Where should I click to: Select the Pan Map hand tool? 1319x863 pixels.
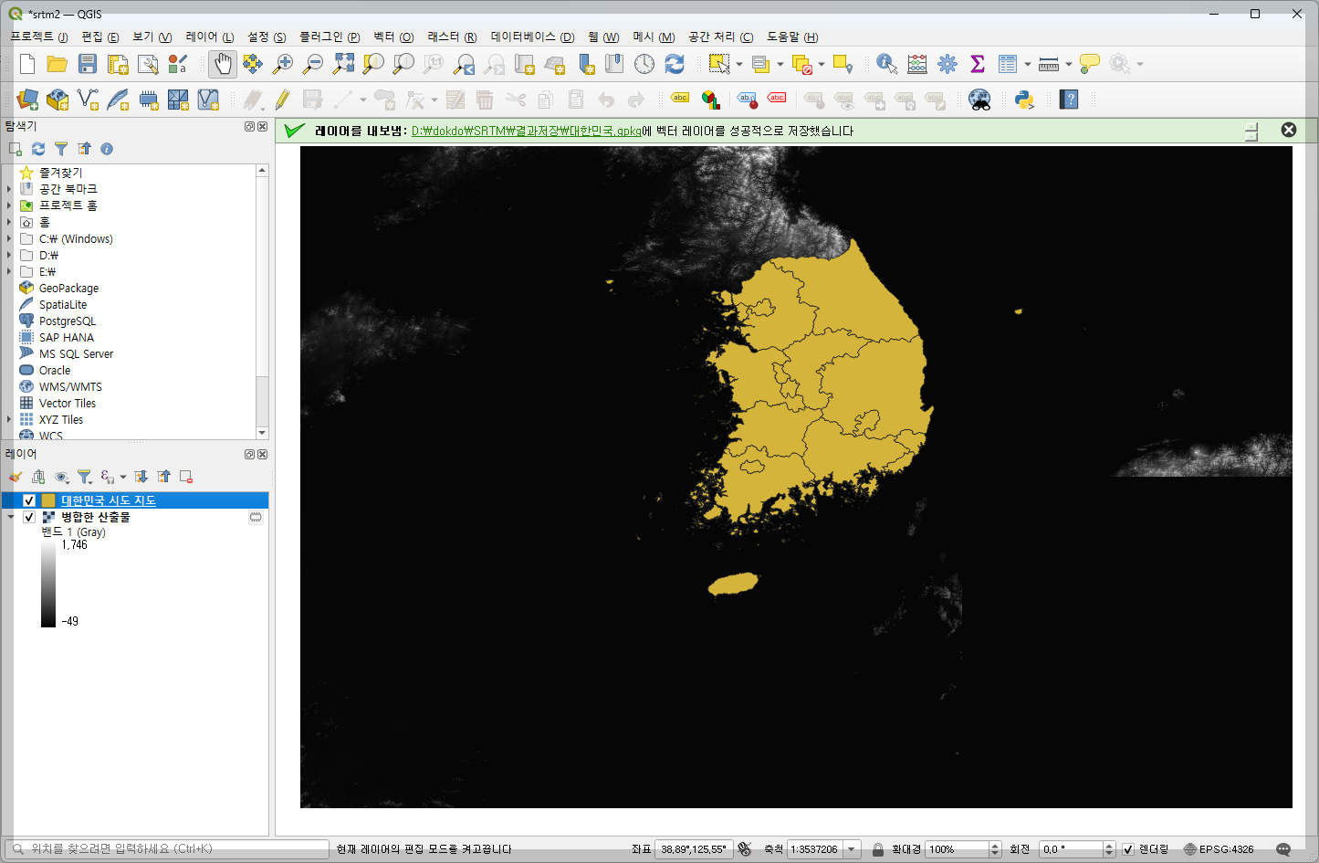223,64
